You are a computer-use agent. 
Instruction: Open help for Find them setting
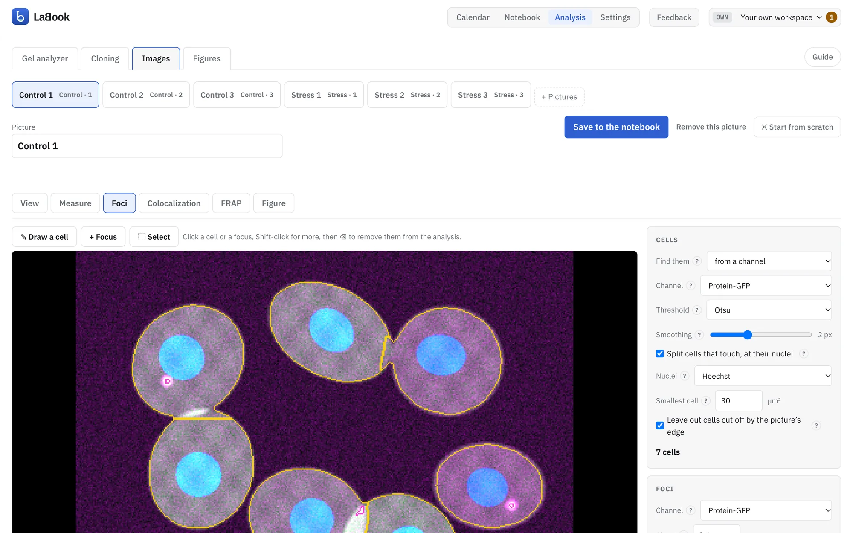pos(697,261)
